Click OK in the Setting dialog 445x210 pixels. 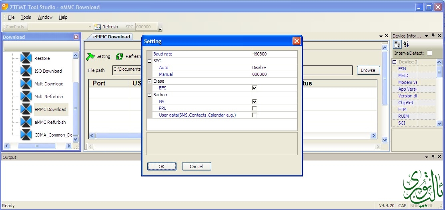pos(162,166)
